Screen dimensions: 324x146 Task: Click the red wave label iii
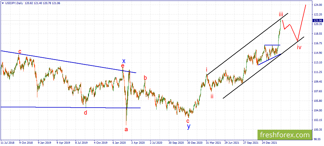pos(281,15)
